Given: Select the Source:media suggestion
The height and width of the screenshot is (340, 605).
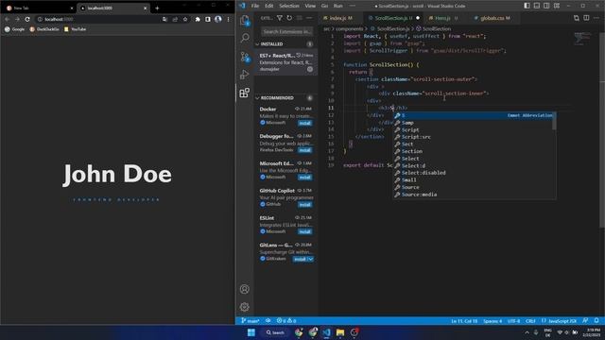Looking at the screenshot, I should 474,195.
